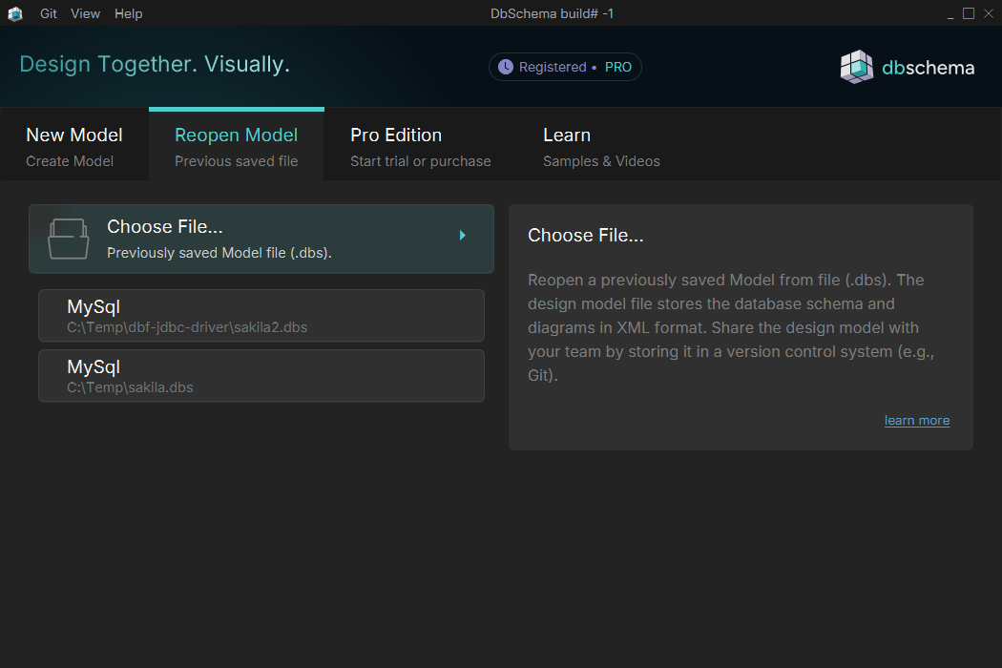Click the clock icon in the Registered badge
This screenshot has width=1002, height=668.
point(505,67)
